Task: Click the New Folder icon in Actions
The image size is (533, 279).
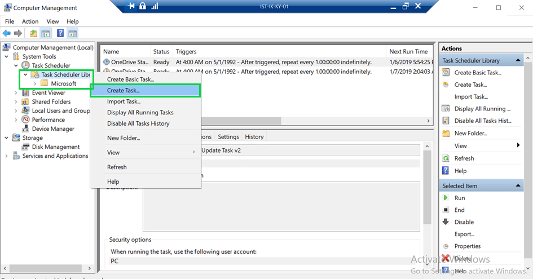Action: click(x=446, y=134)
